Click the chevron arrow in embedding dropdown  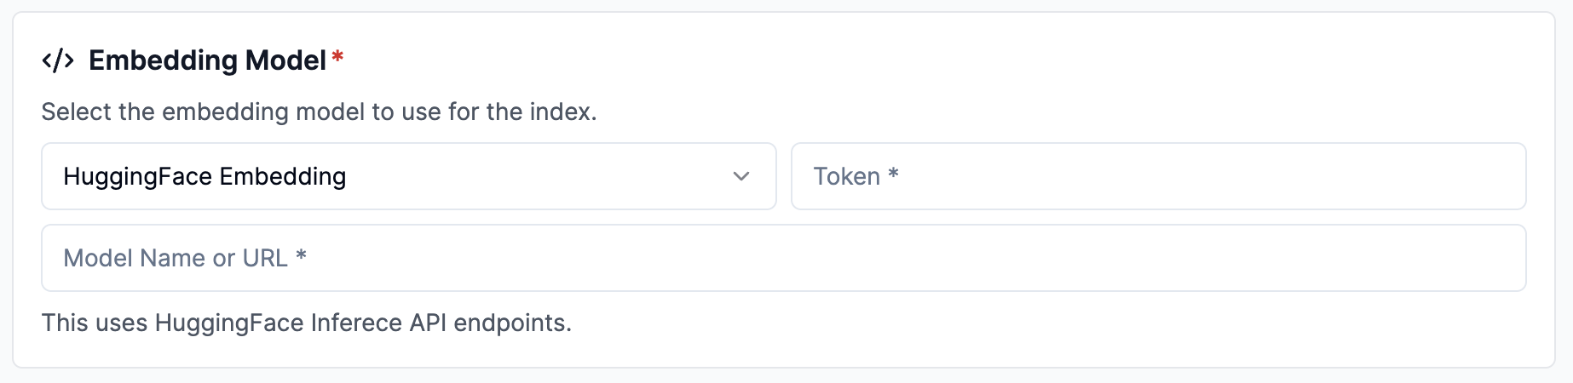pos(740,176)
